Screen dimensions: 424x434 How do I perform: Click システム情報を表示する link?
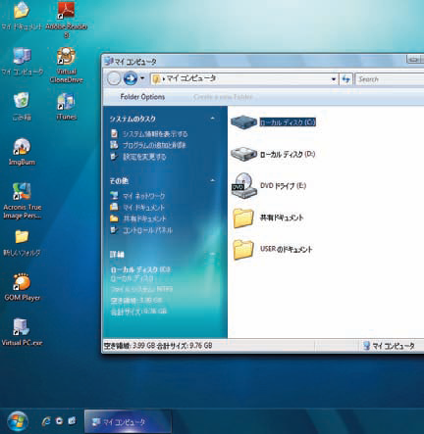click(x=155, y=134)
